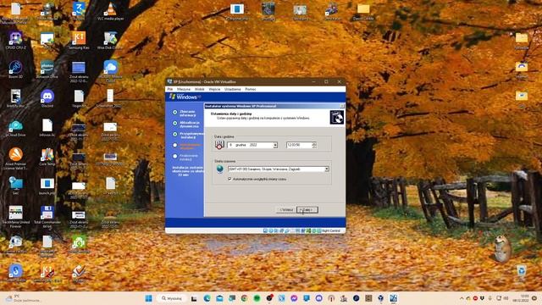Open Wise Disk Cleaner desktop shortcut
This screenshot has height=305, width=542.
click(x=110, y=41)
